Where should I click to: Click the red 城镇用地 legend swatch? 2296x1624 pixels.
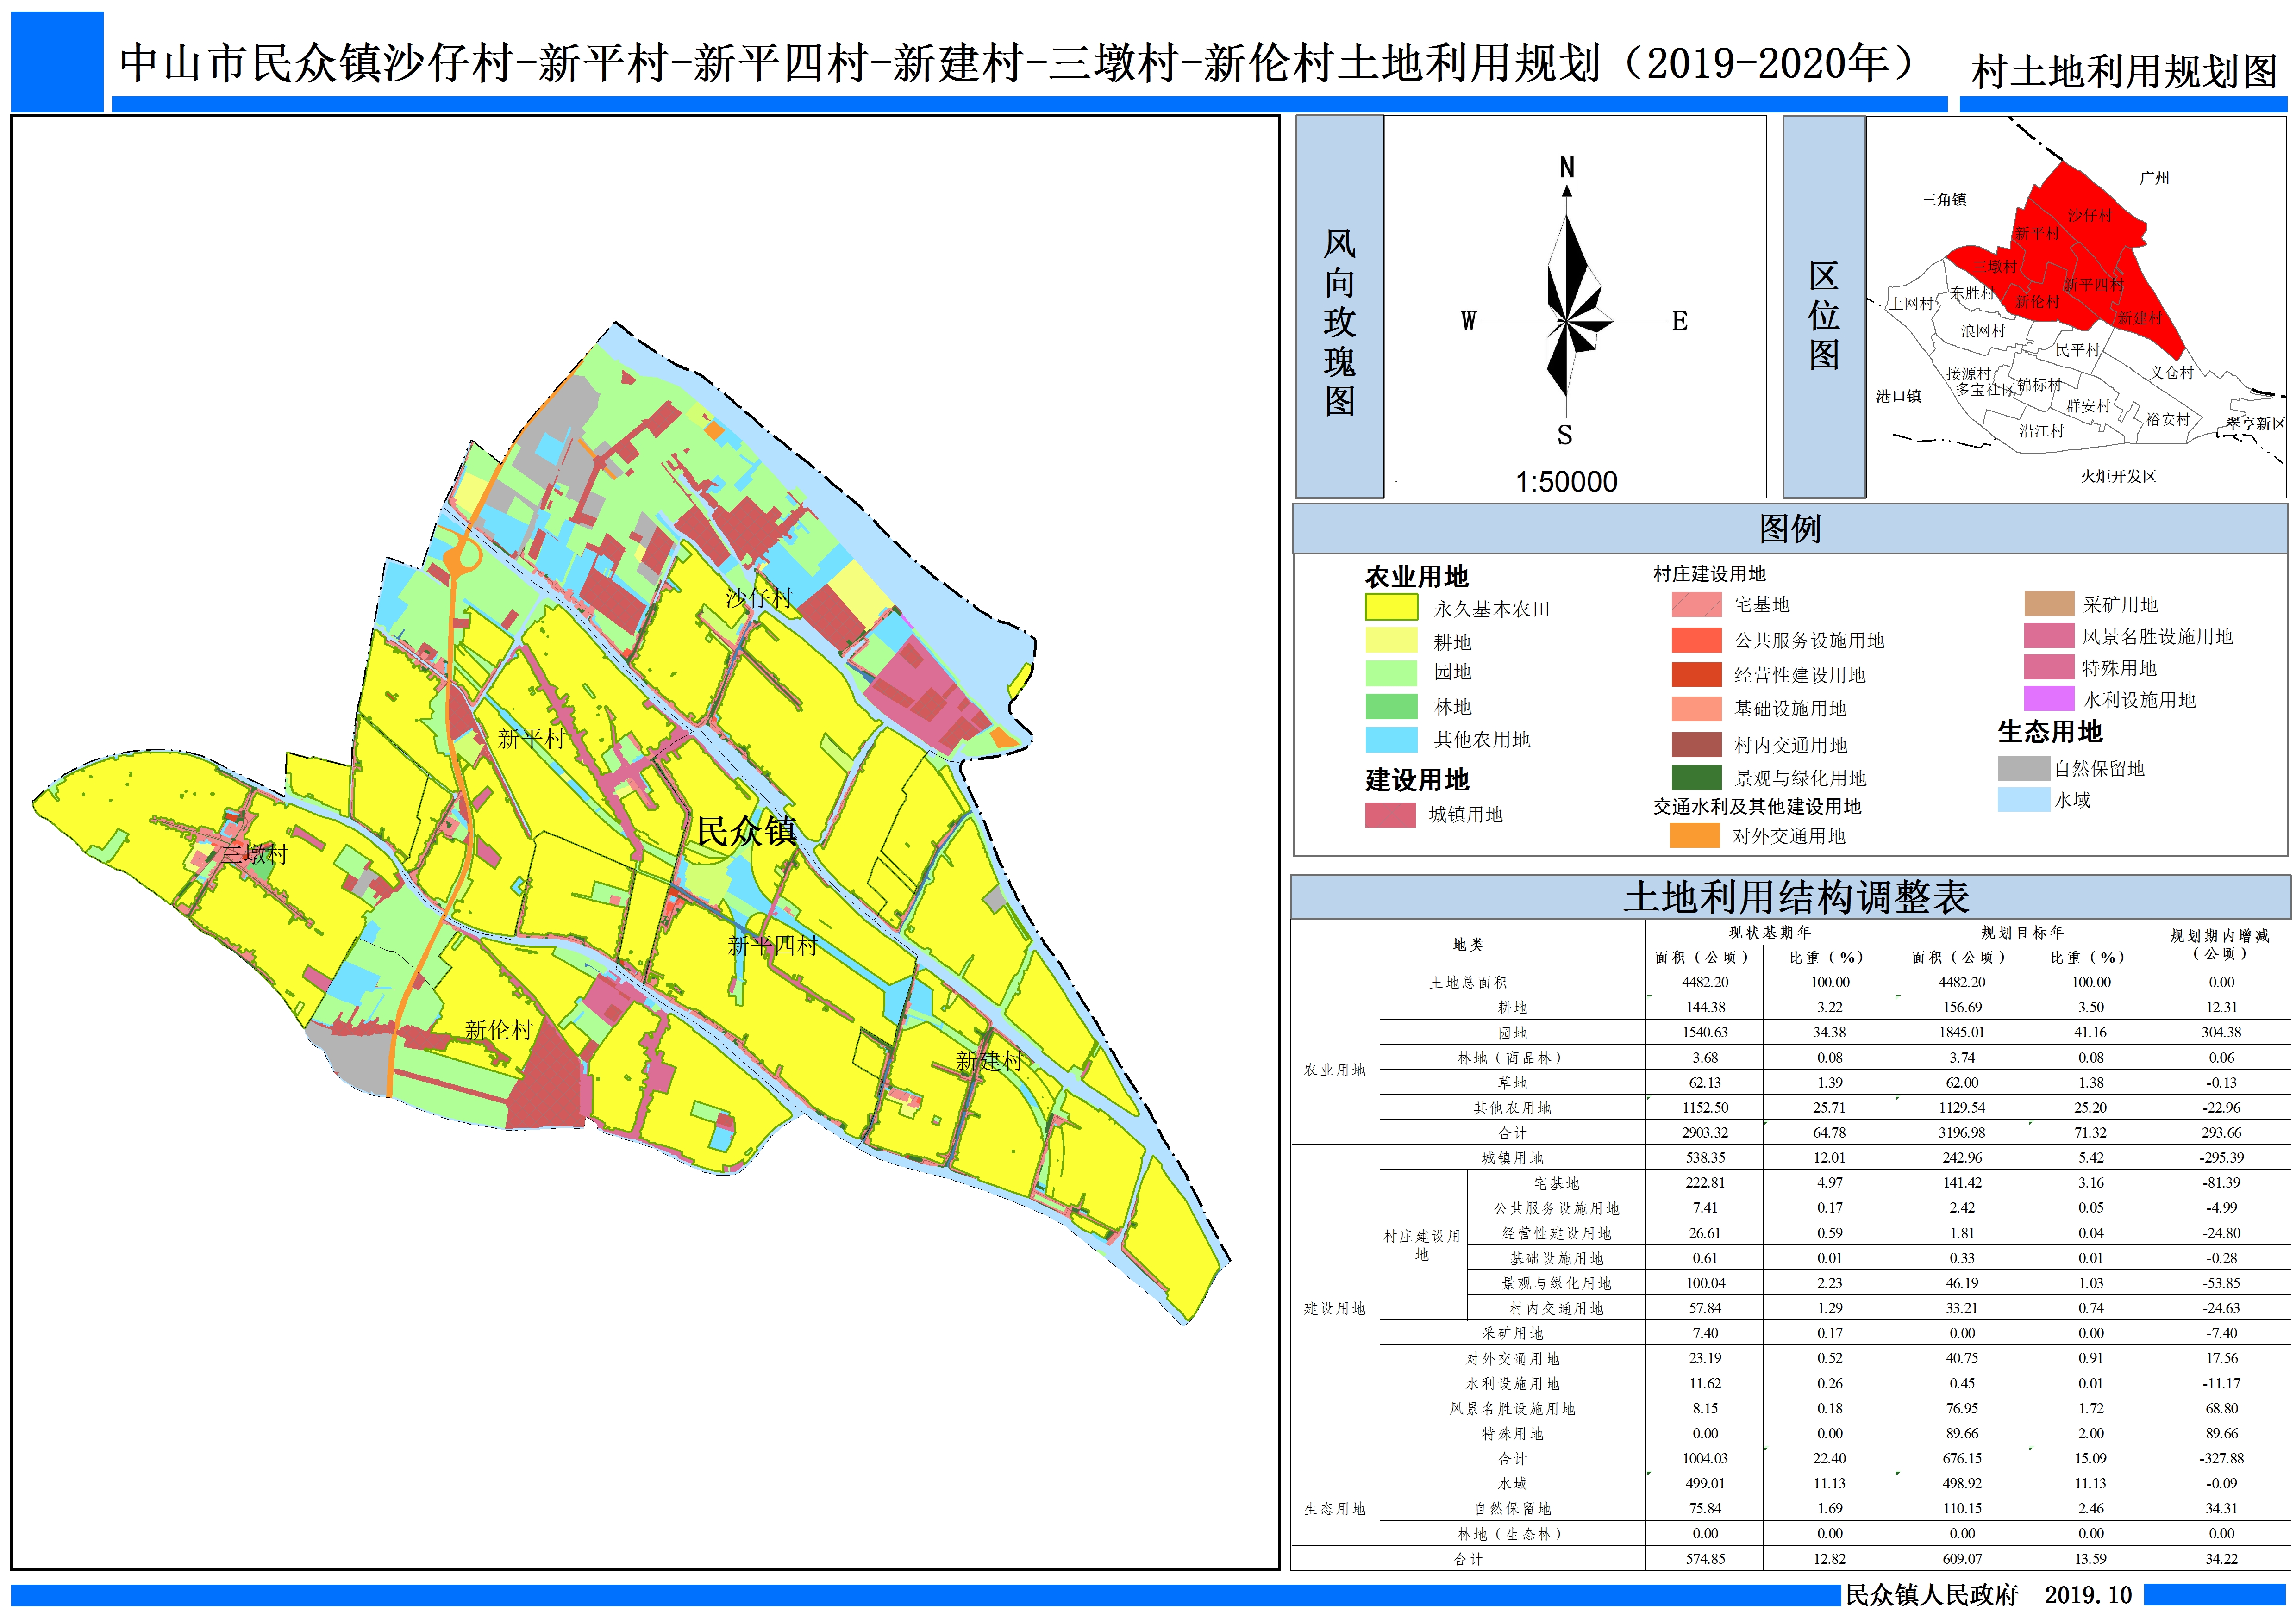[x=1389, y=814]
